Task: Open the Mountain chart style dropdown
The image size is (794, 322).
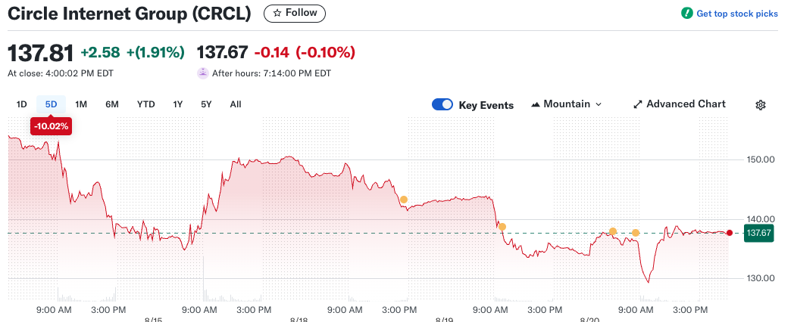Action: click(x=567, y=104)
